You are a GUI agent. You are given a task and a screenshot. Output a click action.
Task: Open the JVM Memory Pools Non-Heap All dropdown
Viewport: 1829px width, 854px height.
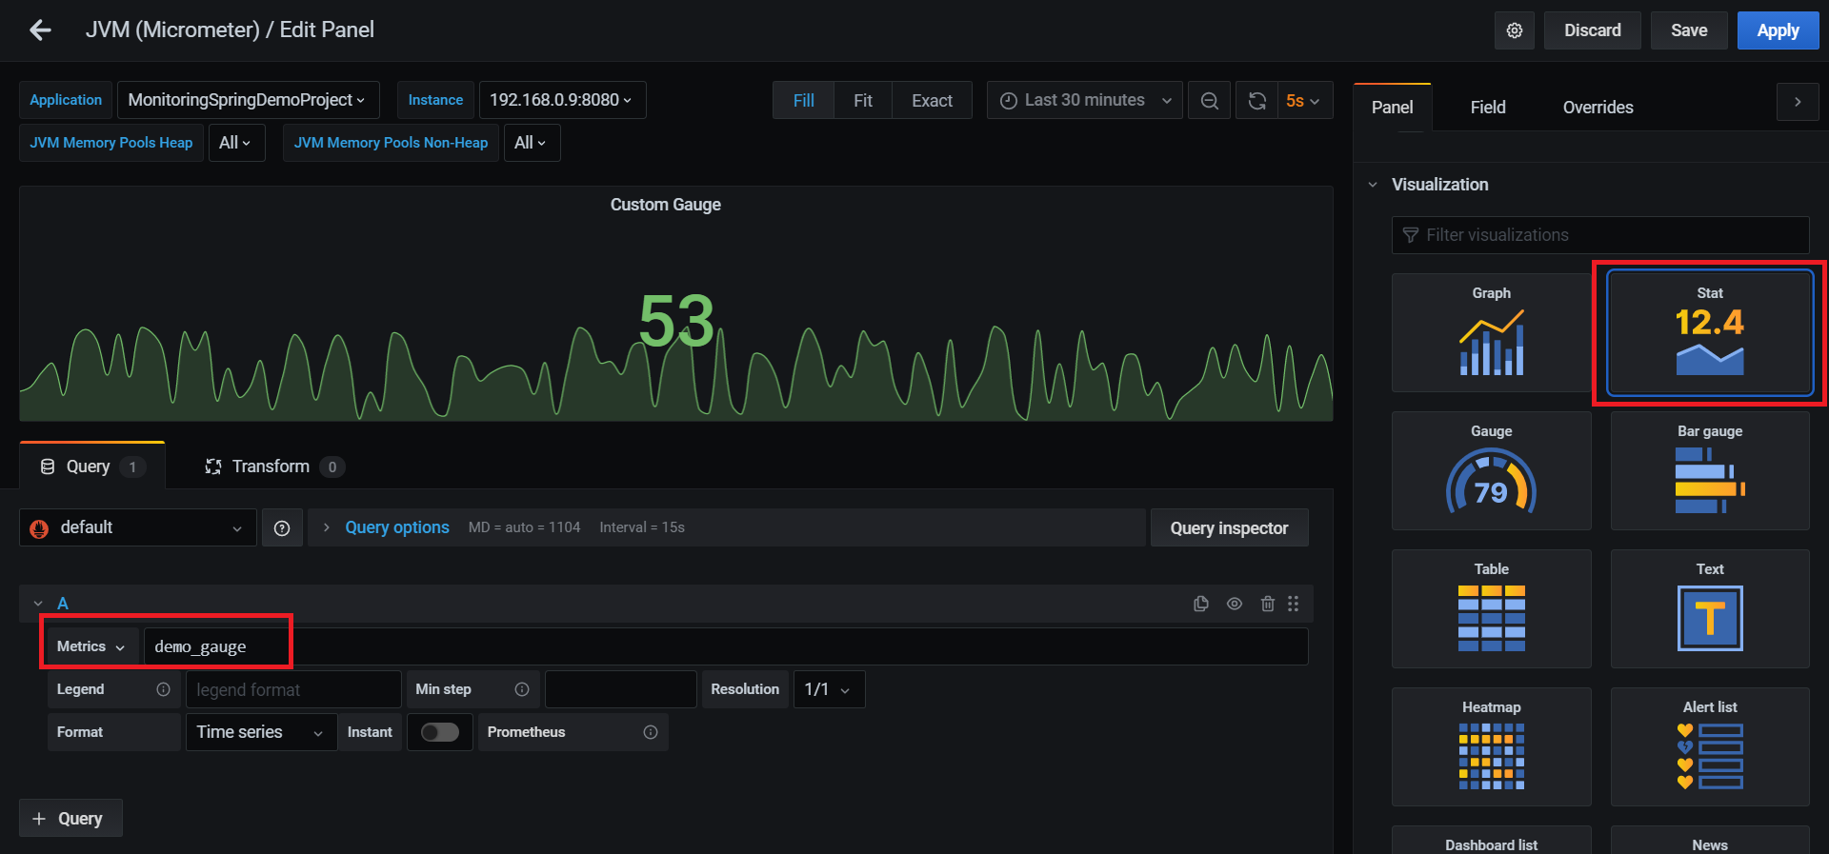point(532,143)
